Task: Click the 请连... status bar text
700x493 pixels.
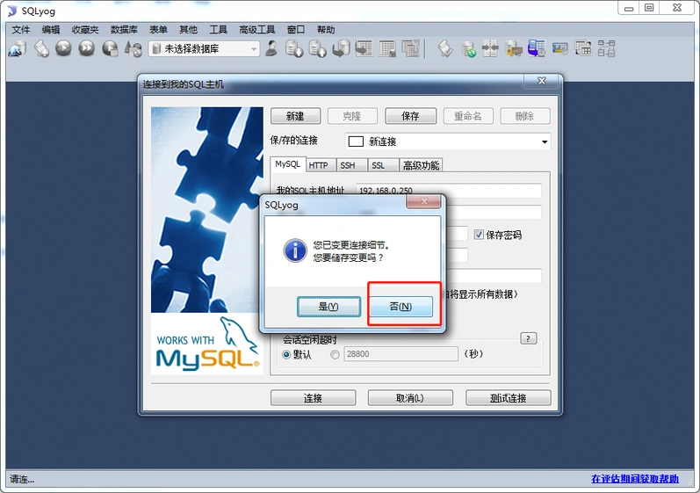Action: tap(22, 479)
